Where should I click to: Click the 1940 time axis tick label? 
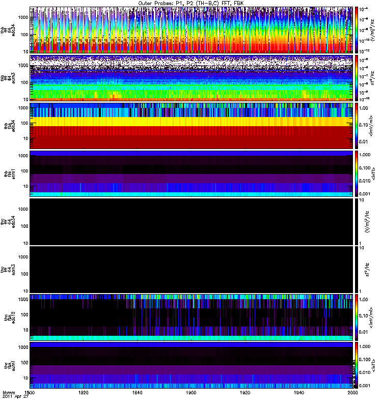tap(299, 392)
